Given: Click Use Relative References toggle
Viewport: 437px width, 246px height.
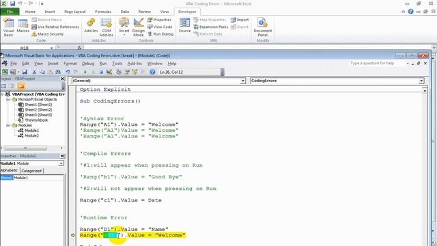Looking at the screenshot, I should (55, 27).
